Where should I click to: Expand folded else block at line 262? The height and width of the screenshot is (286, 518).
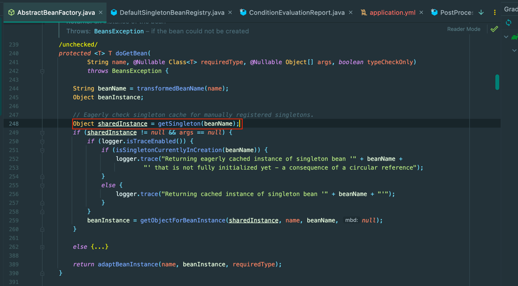click(42, 247)
